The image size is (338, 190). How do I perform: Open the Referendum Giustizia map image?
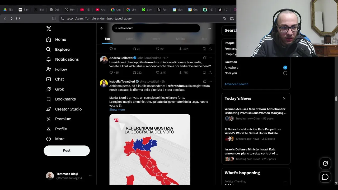coord(150,149)
